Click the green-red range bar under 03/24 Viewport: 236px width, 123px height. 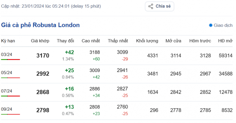[x=10, y=60]
